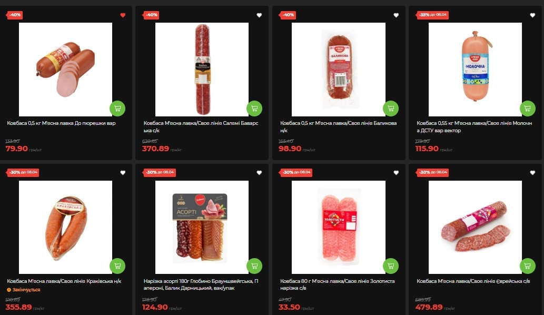This screenshot has height=315, width=544.
Task: Add Краківська sausage to cart
Action: click(117, 266)
